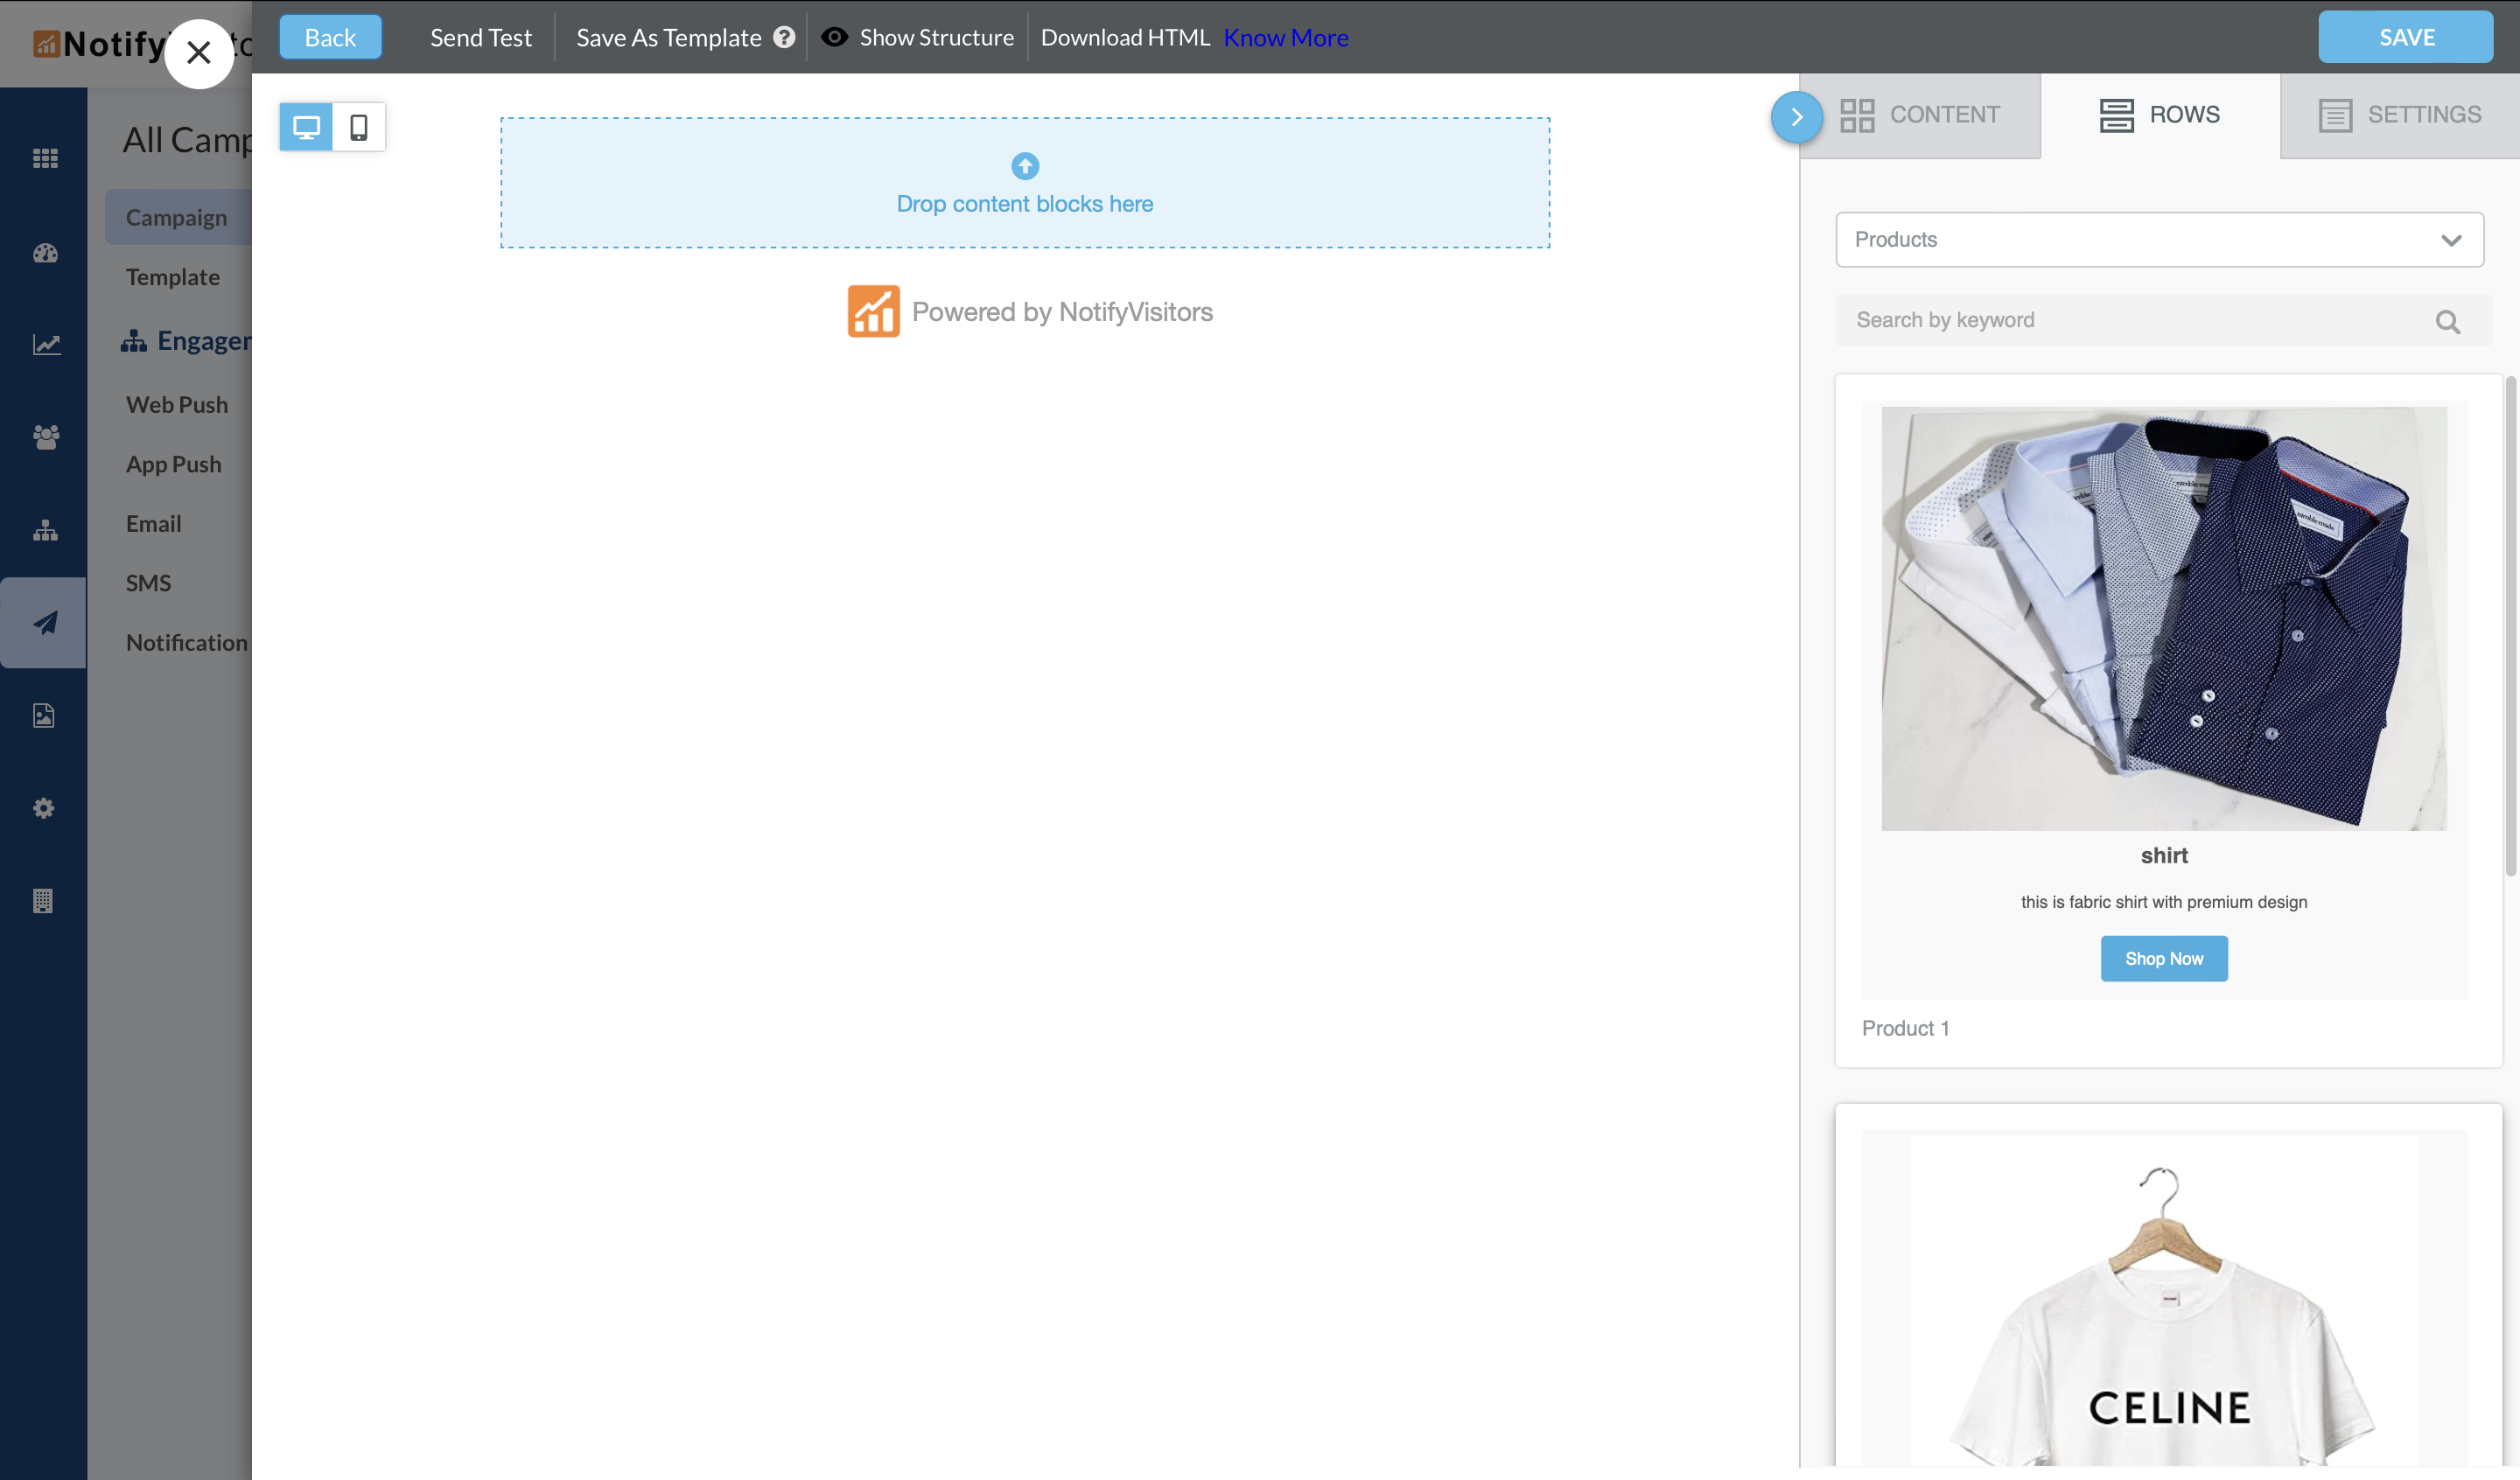Expand the Products dropdown
The width and height of the screenshot is (2520, 1480).
2160,239
